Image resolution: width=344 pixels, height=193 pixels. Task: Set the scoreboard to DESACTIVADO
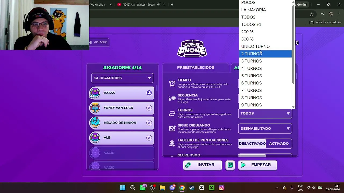(x=252, y=143)
